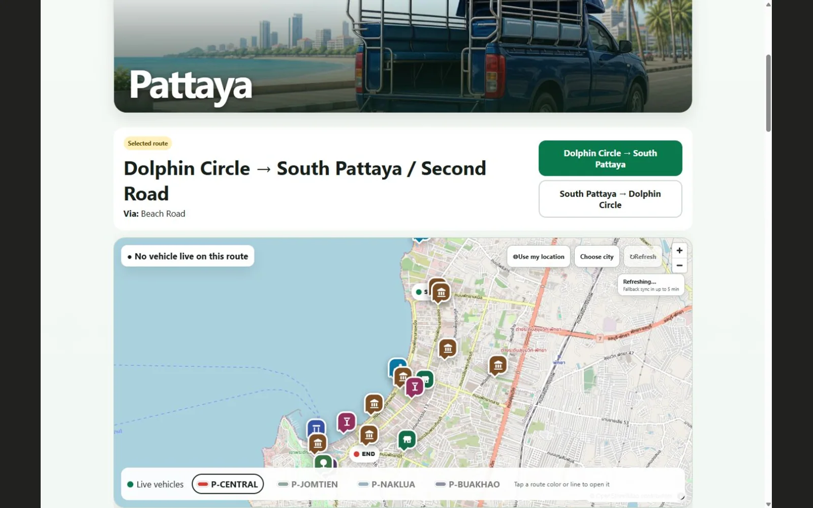This screenshot has width=813, height=508.
Task: Open brown landmark marker covering the blue pier marker
Action: (318, 444)
